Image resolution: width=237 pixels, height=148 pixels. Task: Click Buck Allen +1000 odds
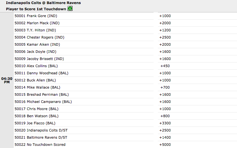(165, 80)
